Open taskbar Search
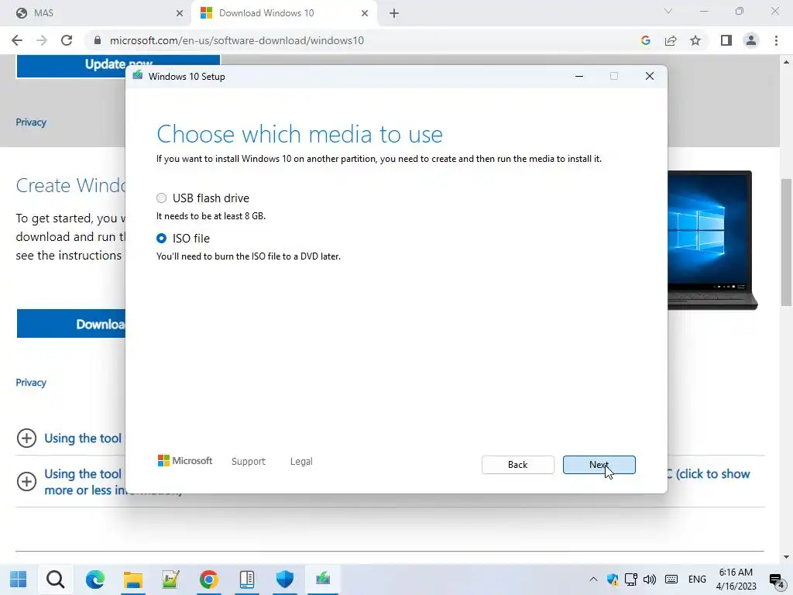This screenshot has width=793, height=595. tap(56, 579)
